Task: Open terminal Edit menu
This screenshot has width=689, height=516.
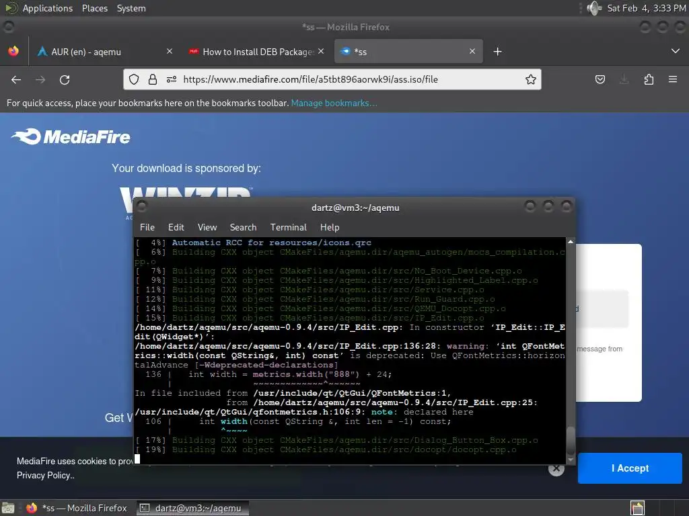Action: (176, 227)
